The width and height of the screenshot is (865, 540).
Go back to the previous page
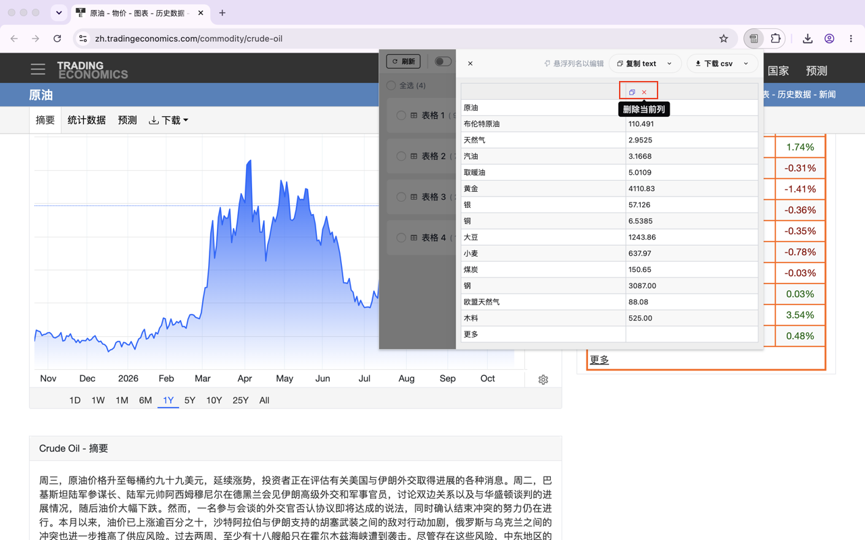click(x=14, y=38)
